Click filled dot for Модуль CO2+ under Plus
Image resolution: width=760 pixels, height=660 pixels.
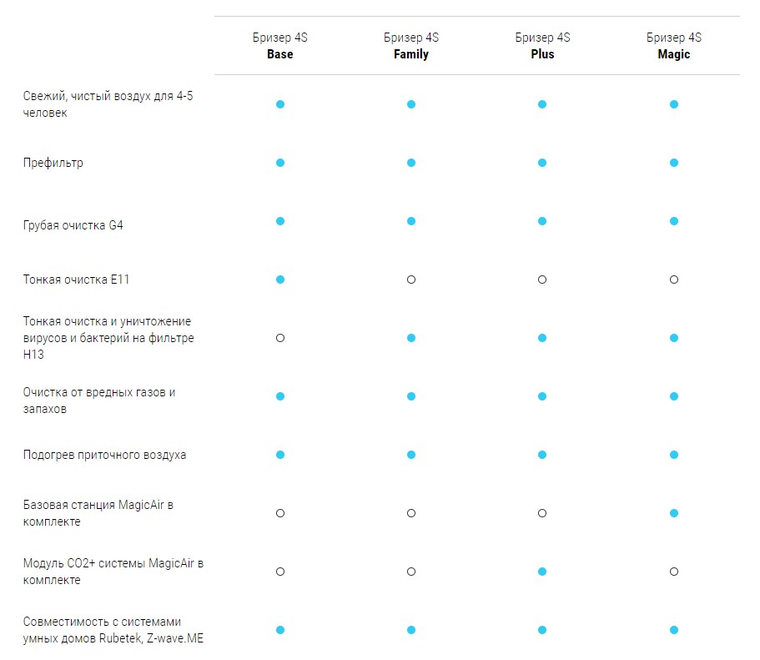coord(542,572)
